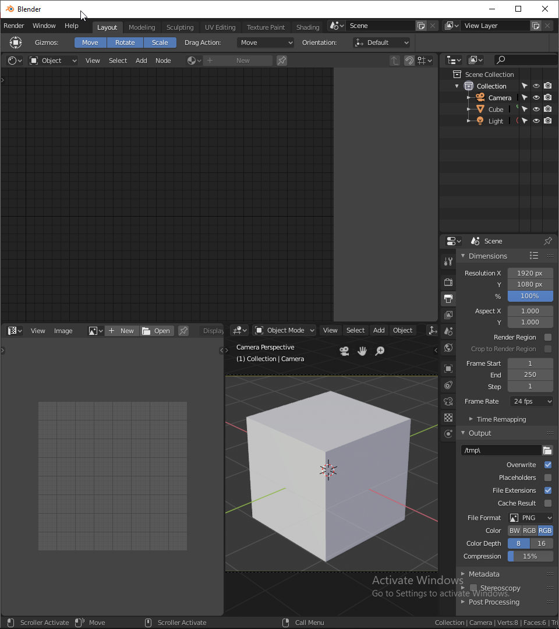Click the pan hand icon in viewport
The width and height of the screenshot is (559, 629).
click(x=362, y=351)
